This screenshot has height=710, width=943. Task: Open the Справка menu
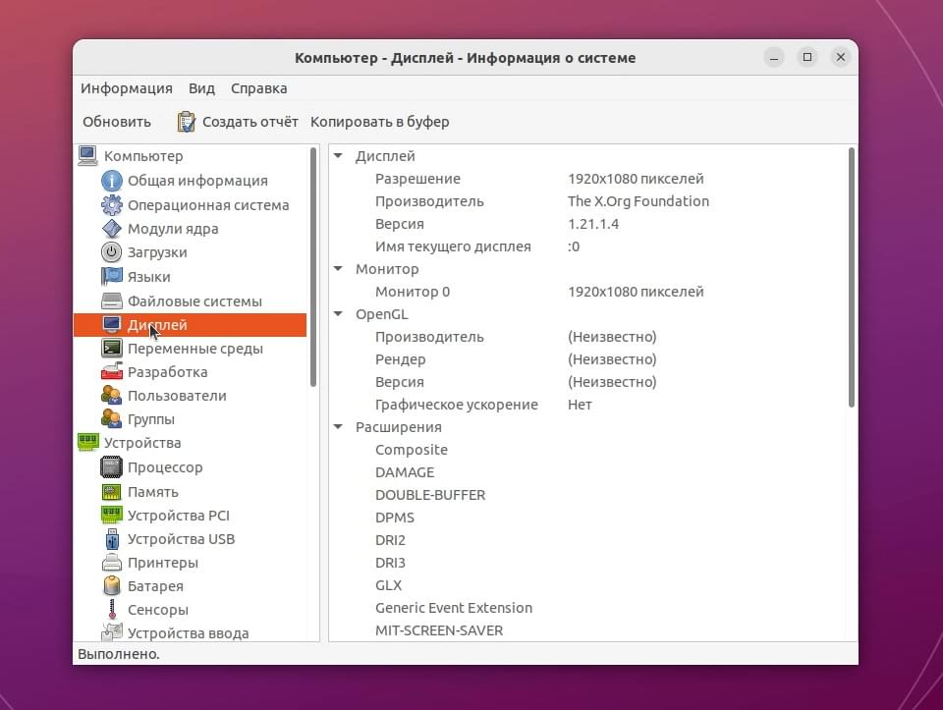258,88
